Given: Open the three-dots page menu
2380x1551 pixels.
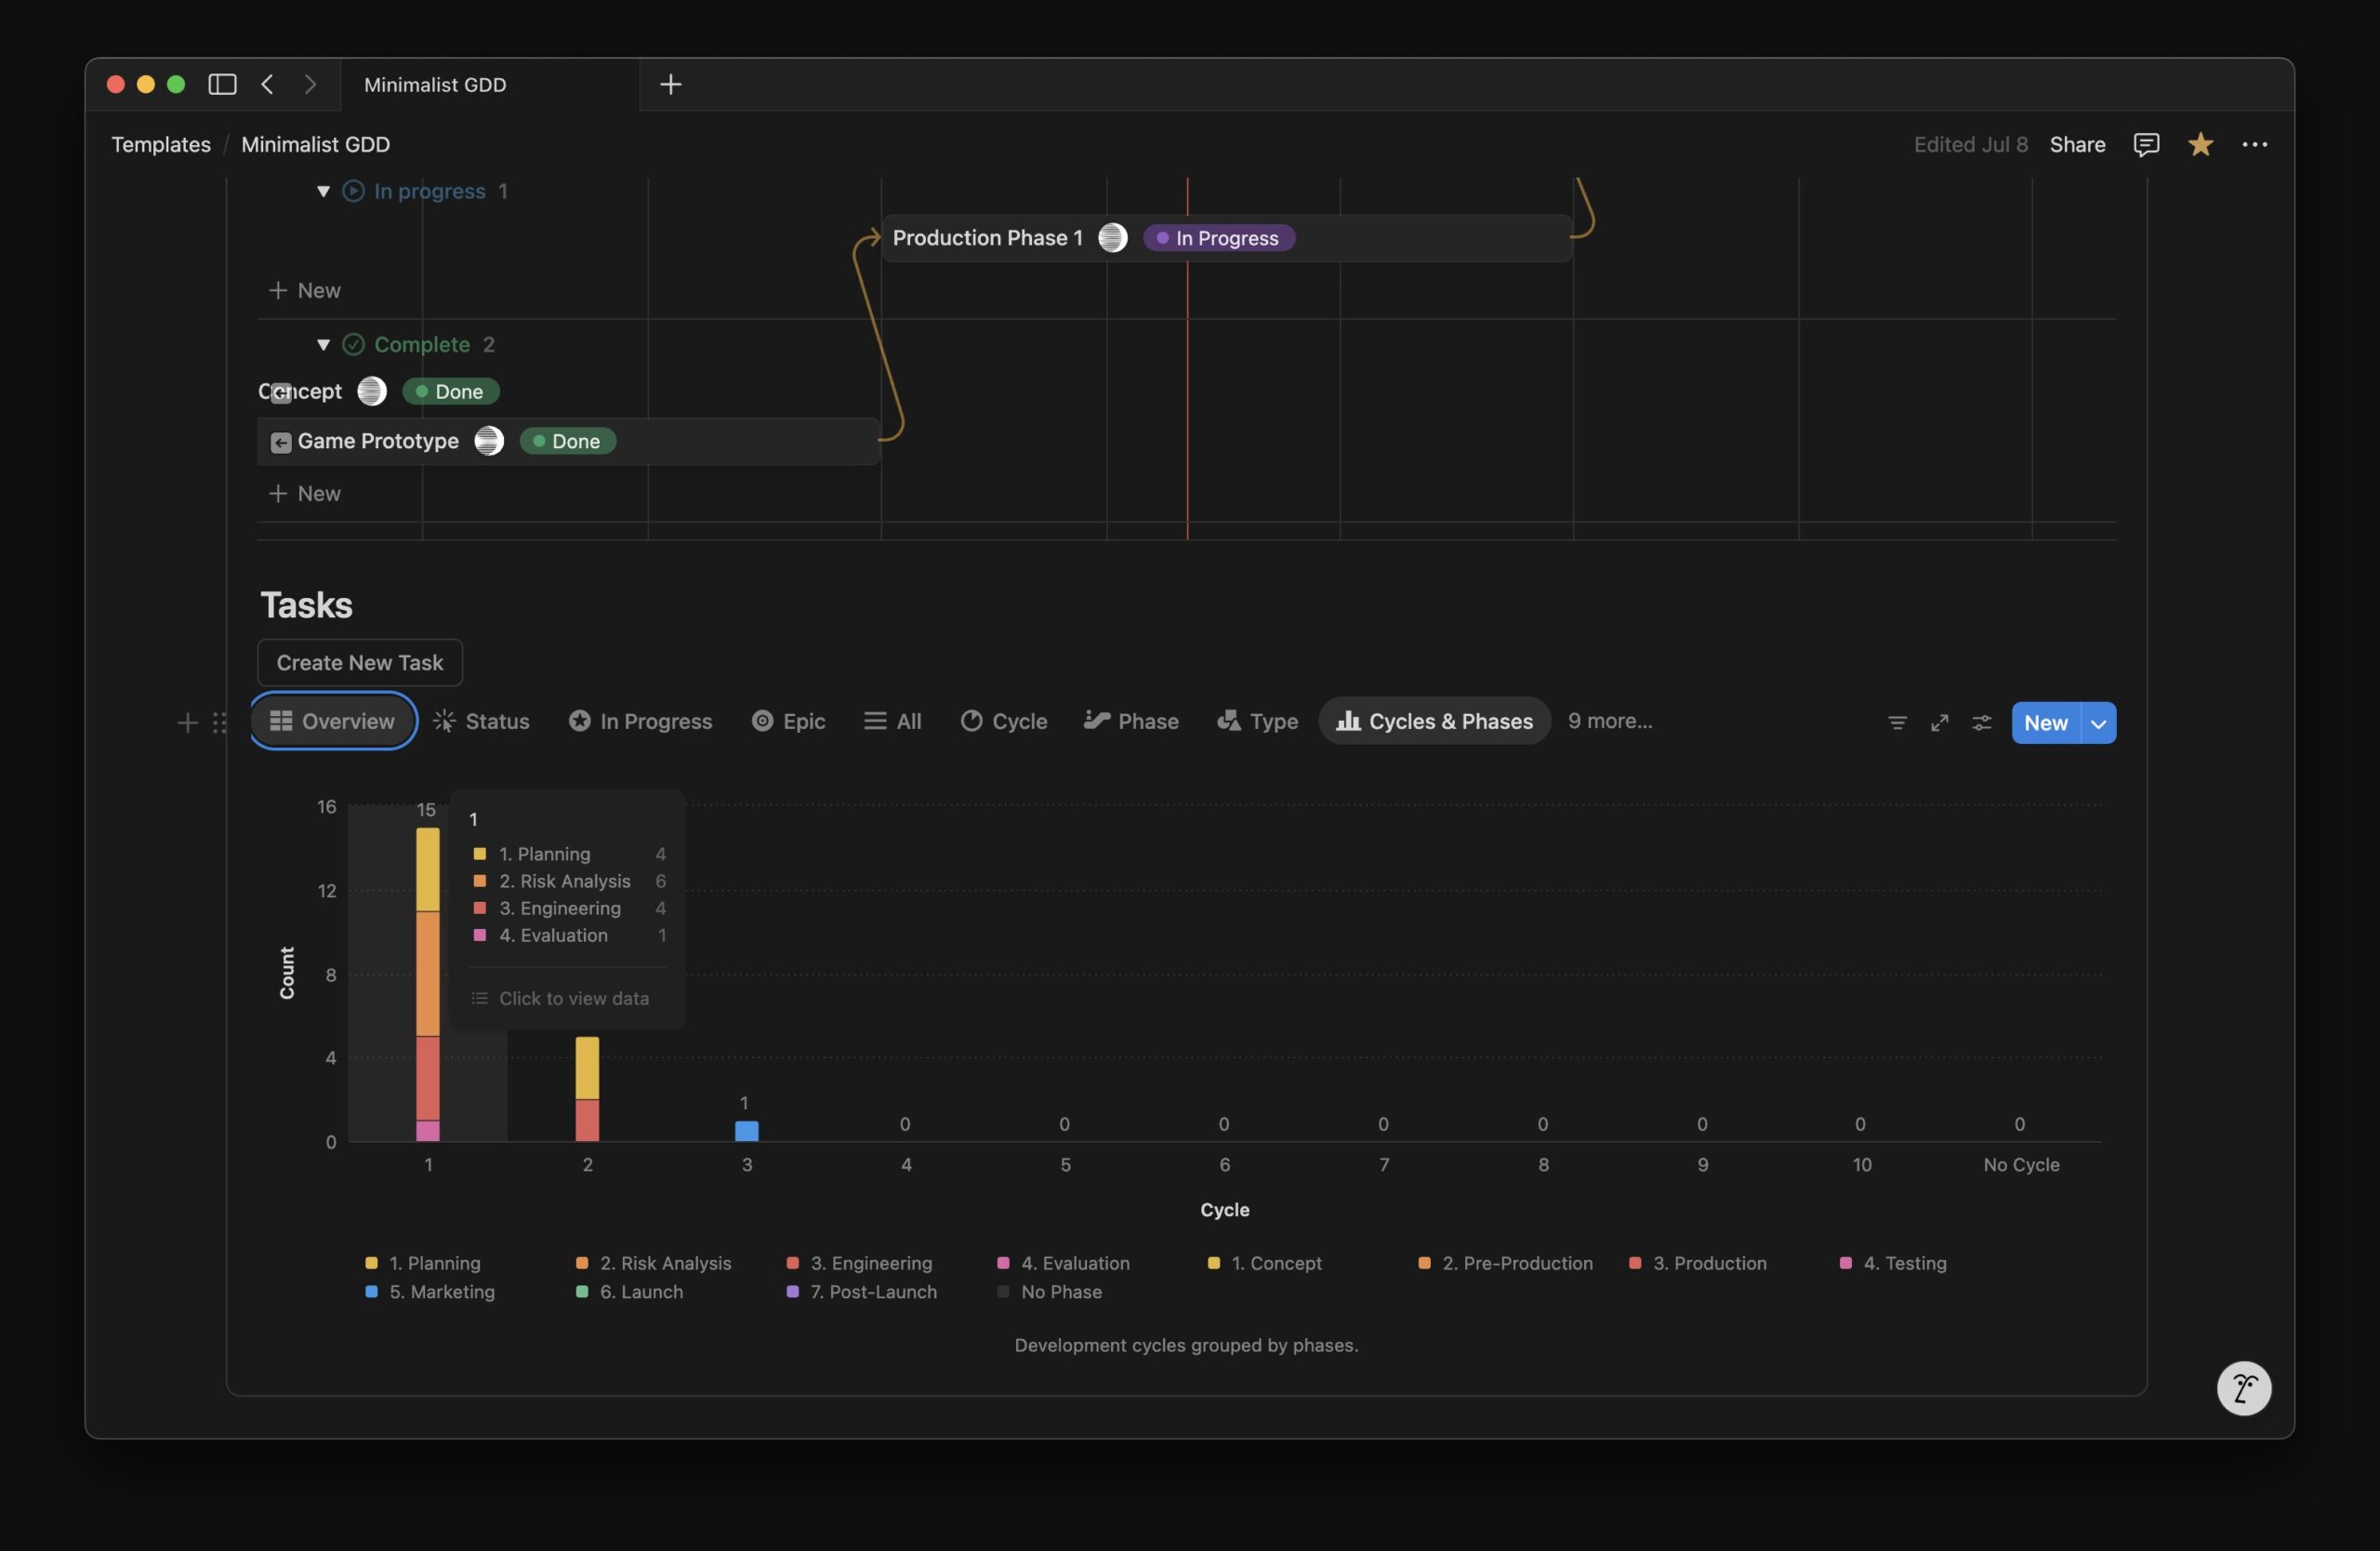Looking at the screenshot, I should [2255, 144].
